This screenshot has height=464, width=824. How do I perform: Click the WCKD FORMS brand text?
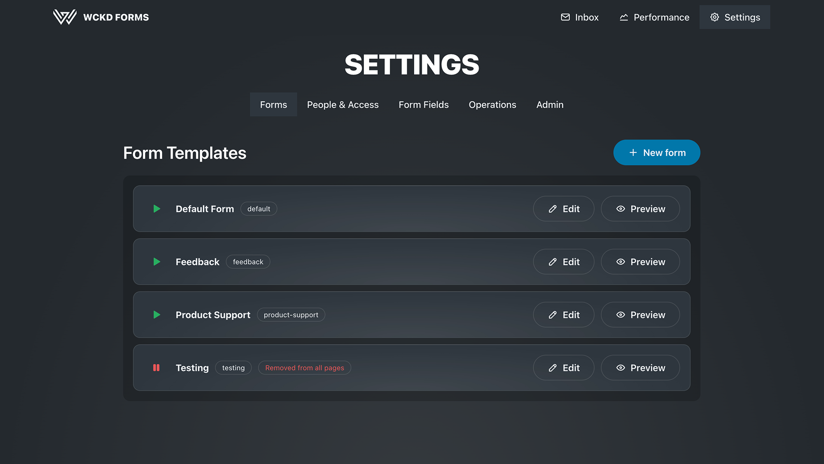tap(116, 17)
